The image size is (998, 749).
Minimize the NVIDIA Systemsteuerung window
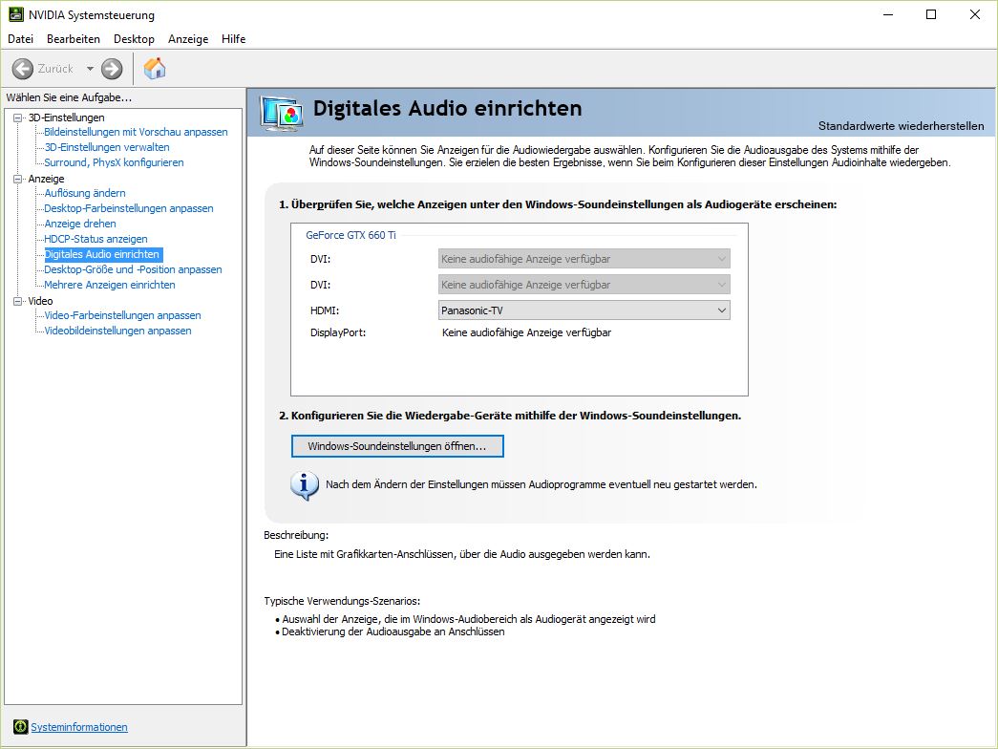click(x=888, y=14)
